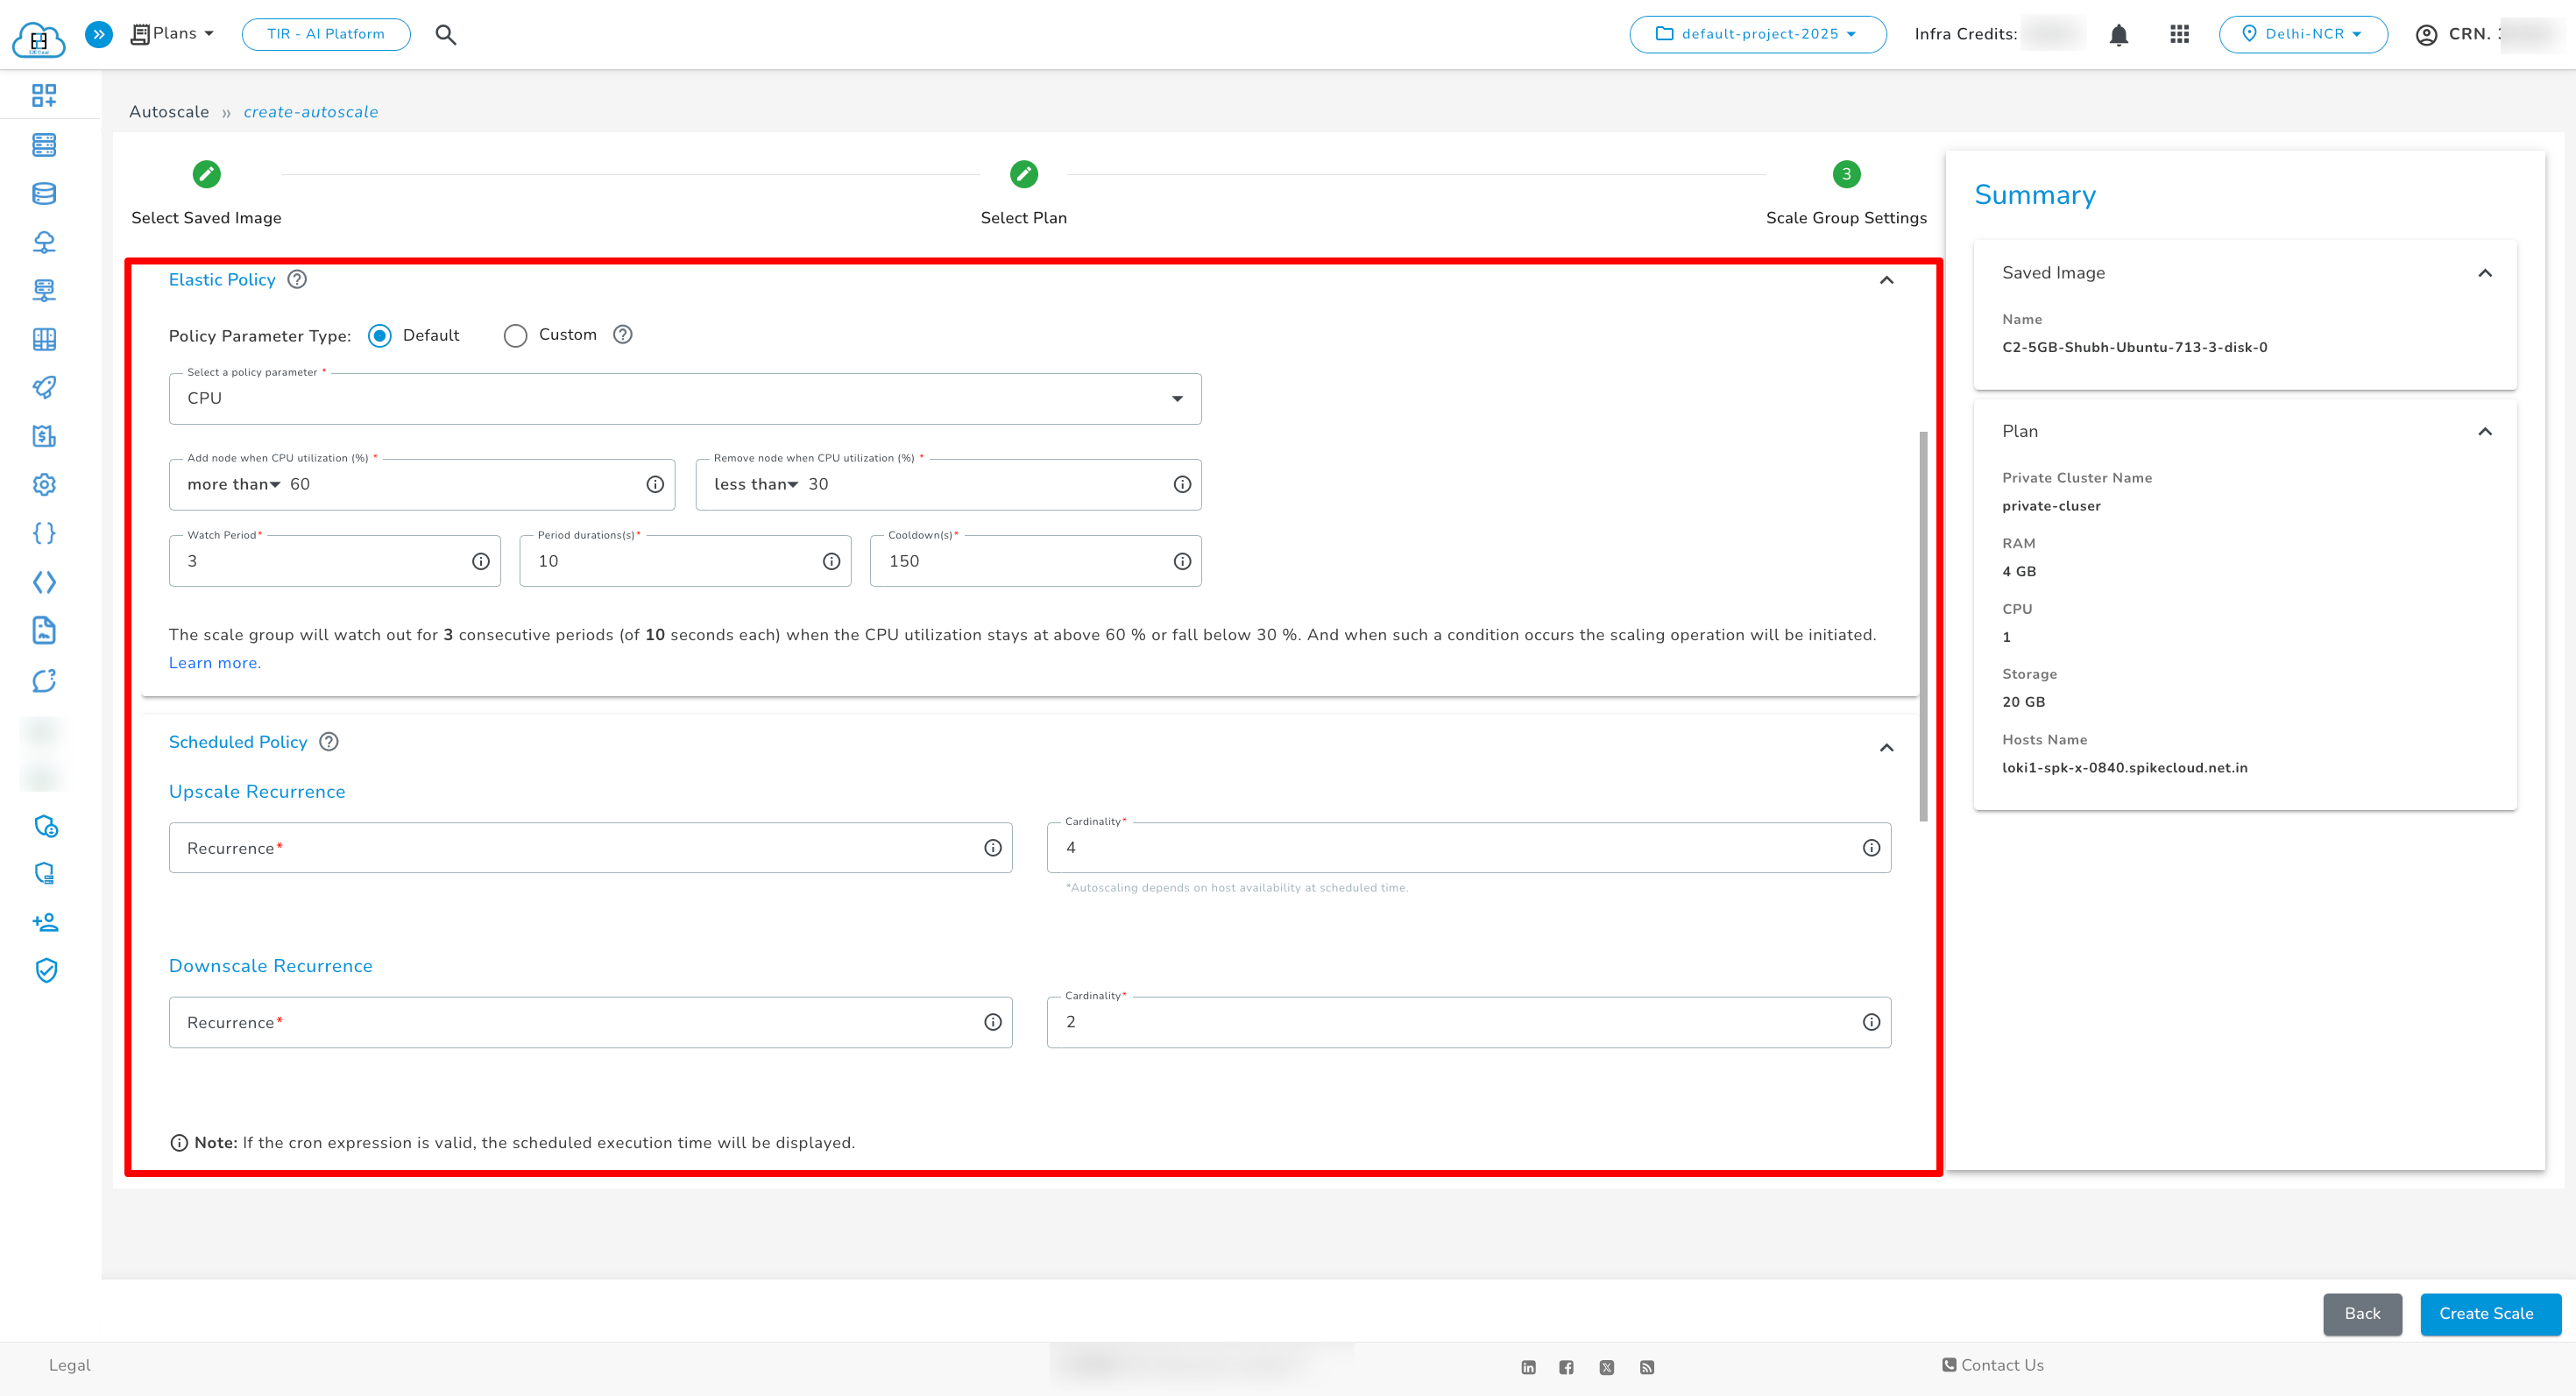The height and width of the screenshot is (1396, 2576).
Task: Open the compute nodes sidebar icon
Action: pyautogui.click(x=44, y=145)
